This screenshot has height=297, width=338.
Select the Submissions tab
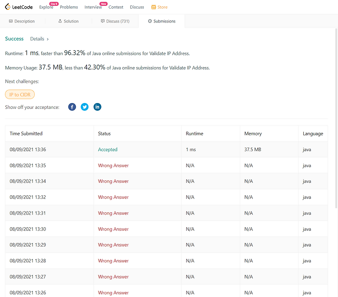pos(162,21)
